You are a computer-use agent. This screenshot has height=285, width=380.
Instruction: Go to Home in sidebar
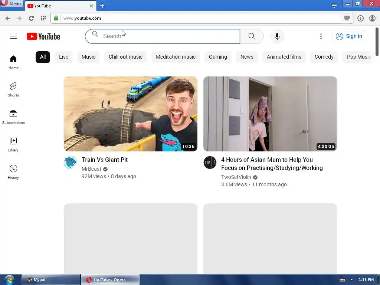click(13, 62)
